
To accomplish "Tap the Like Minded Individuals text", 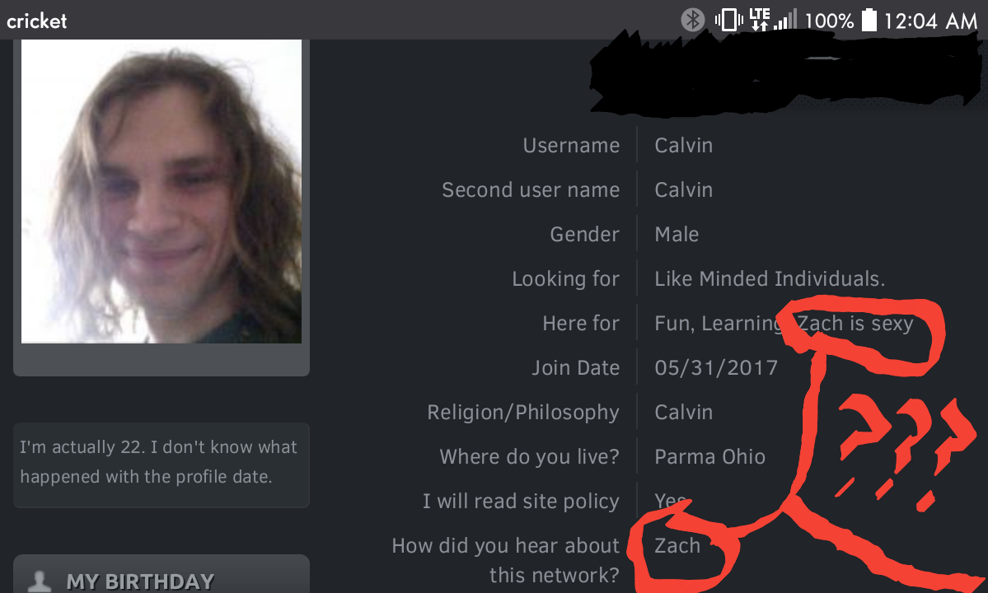I will click(x=770, y=279).
